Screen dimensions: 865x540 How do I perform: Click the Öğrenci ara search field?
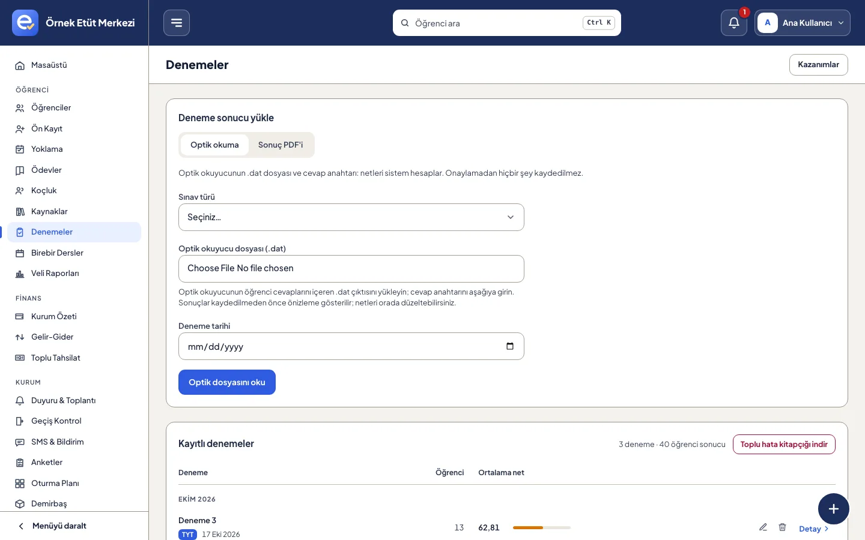coord(507,23)
